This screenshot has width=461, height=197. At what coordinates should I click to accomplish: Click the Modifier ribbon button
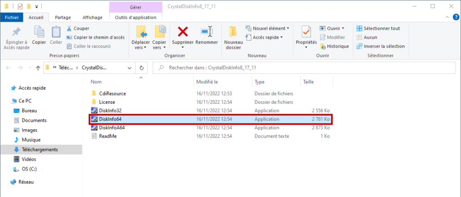point(332,37)
